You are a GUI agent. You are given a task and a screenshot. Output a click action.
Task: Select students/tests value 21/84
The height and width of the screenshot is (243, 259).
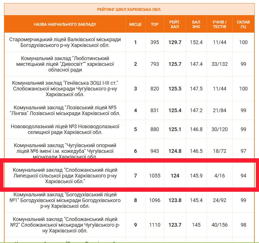pos(219,110)
